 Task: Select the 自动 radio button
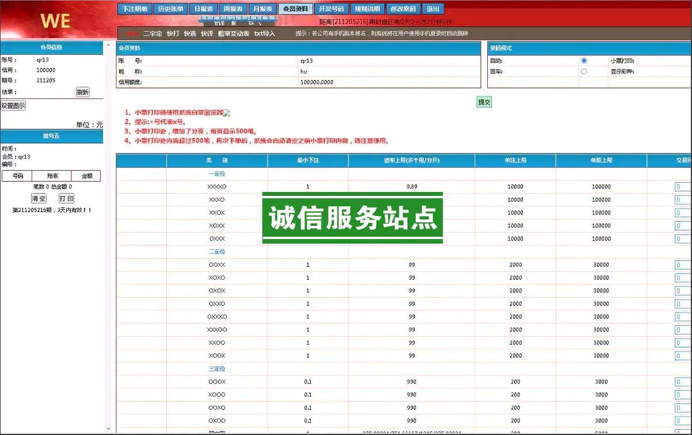pos(584,60)
